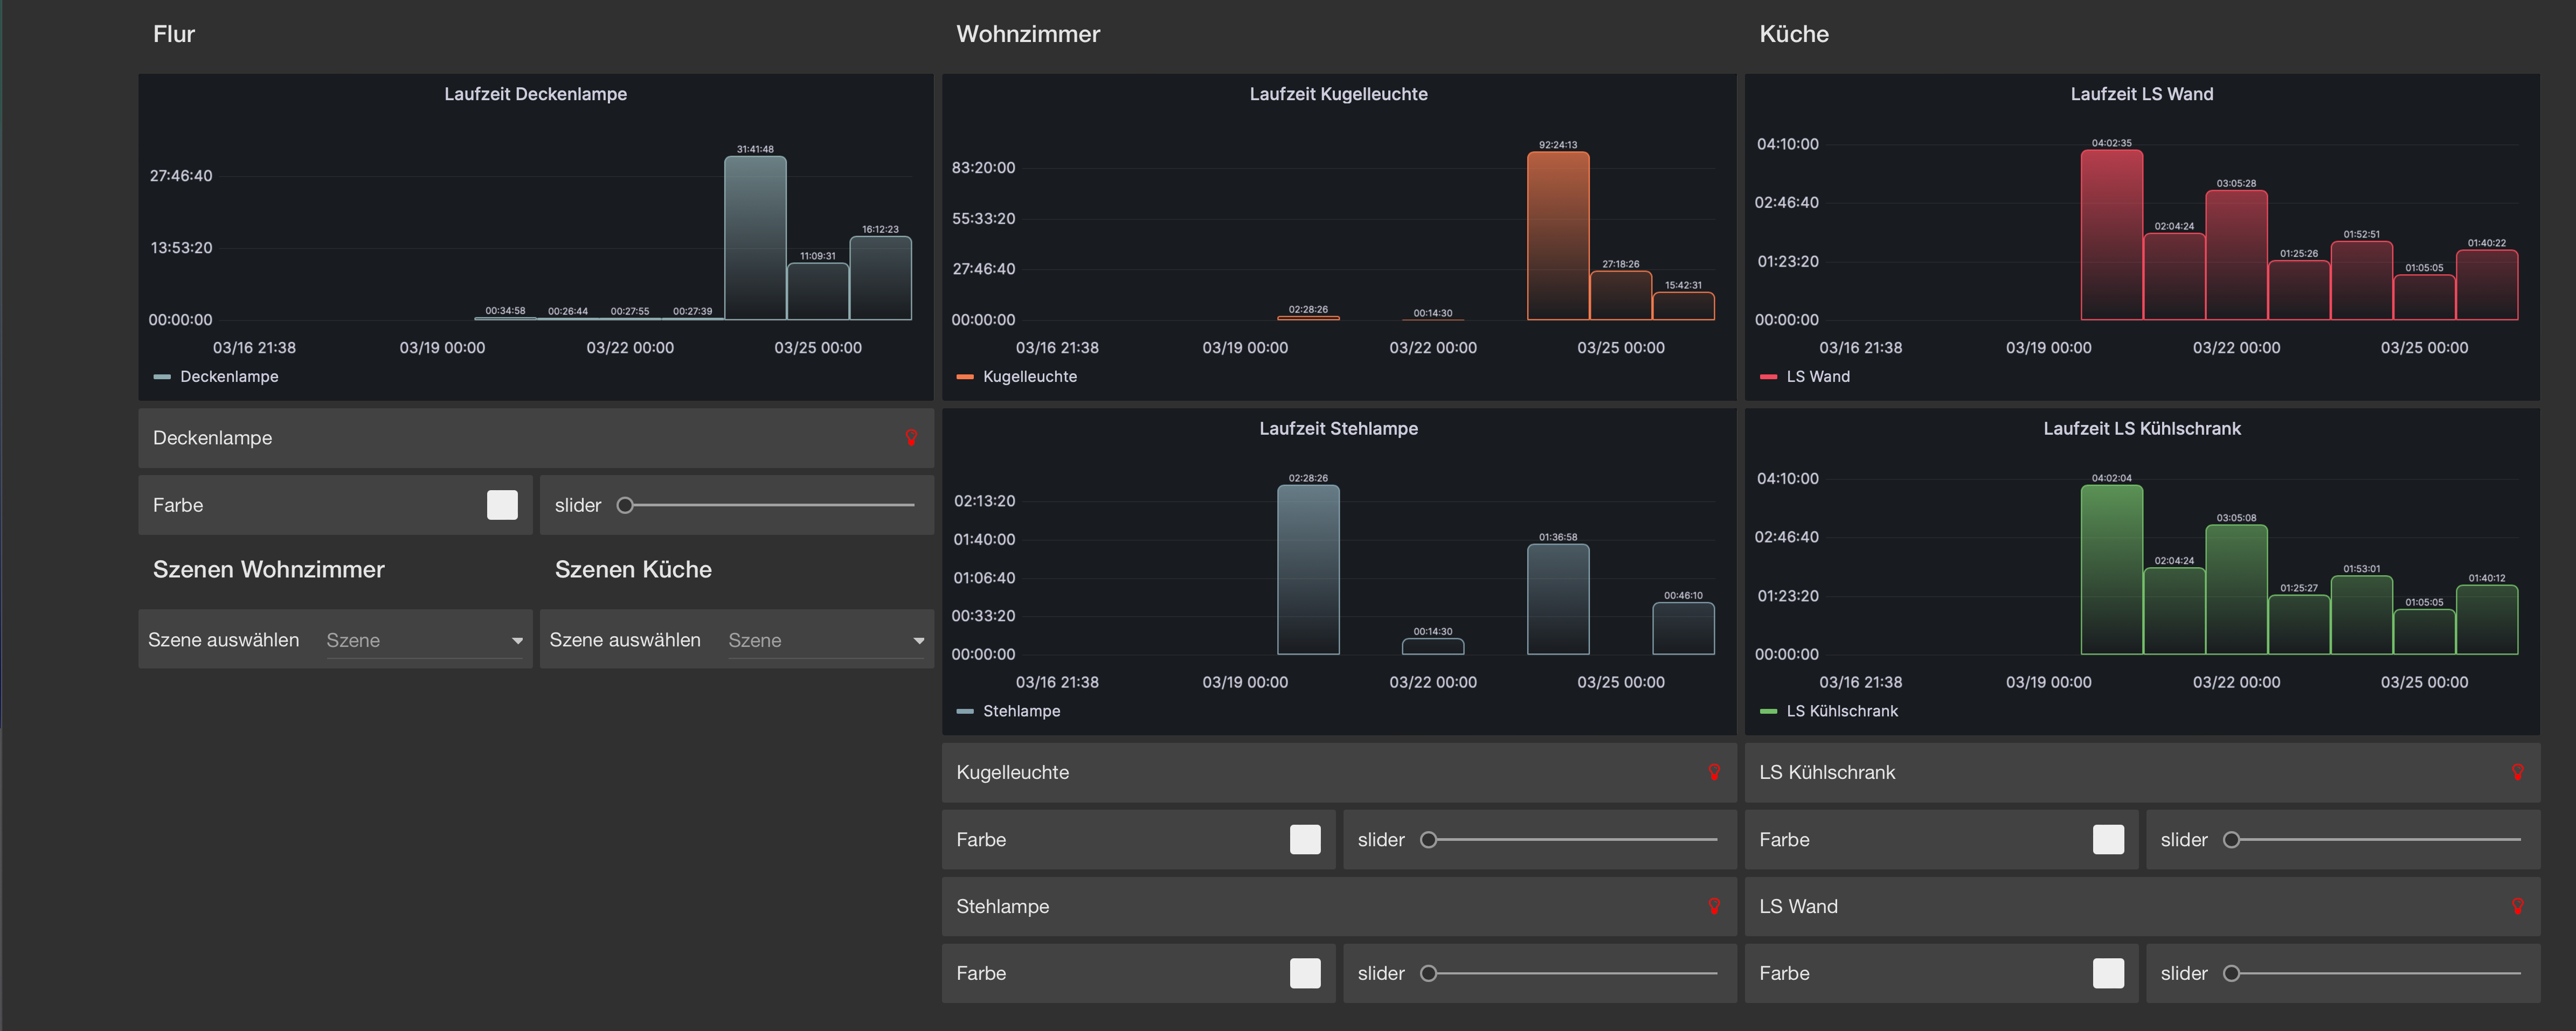The height and width of the screenshot is (1031, 2576).
Task: Toggle the red bulb icon for Deckenlampe
Action: (x=911, y=437)
